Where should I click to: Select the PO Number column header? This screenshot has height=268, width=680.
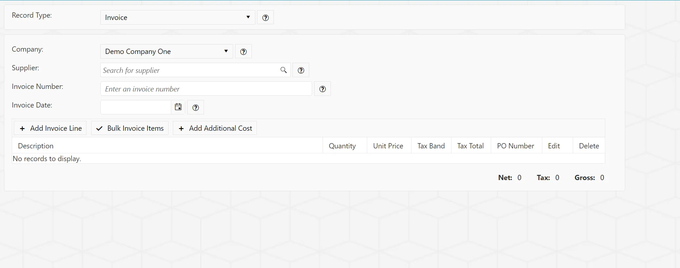pyautogui.click(x=516, y=146)
